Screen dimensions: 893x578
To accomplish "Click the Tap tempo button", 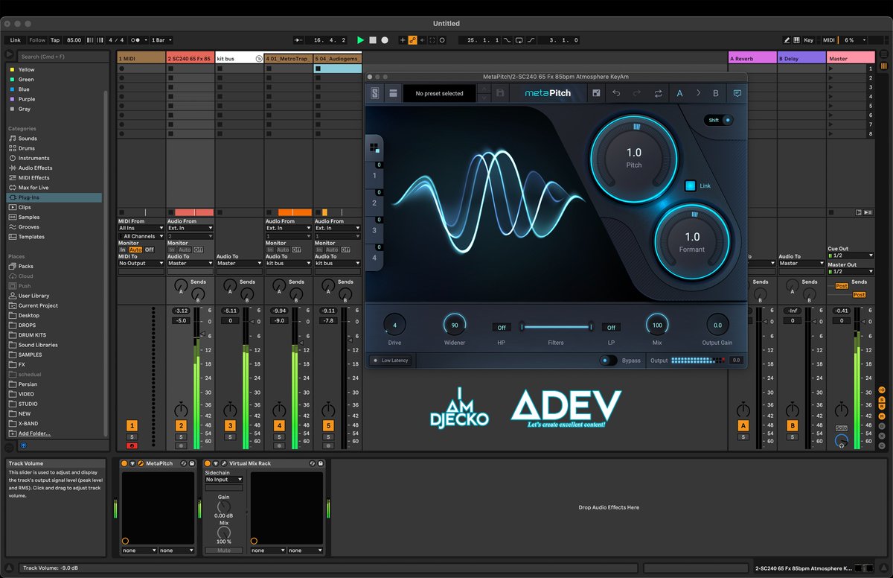I will [55, 40].
